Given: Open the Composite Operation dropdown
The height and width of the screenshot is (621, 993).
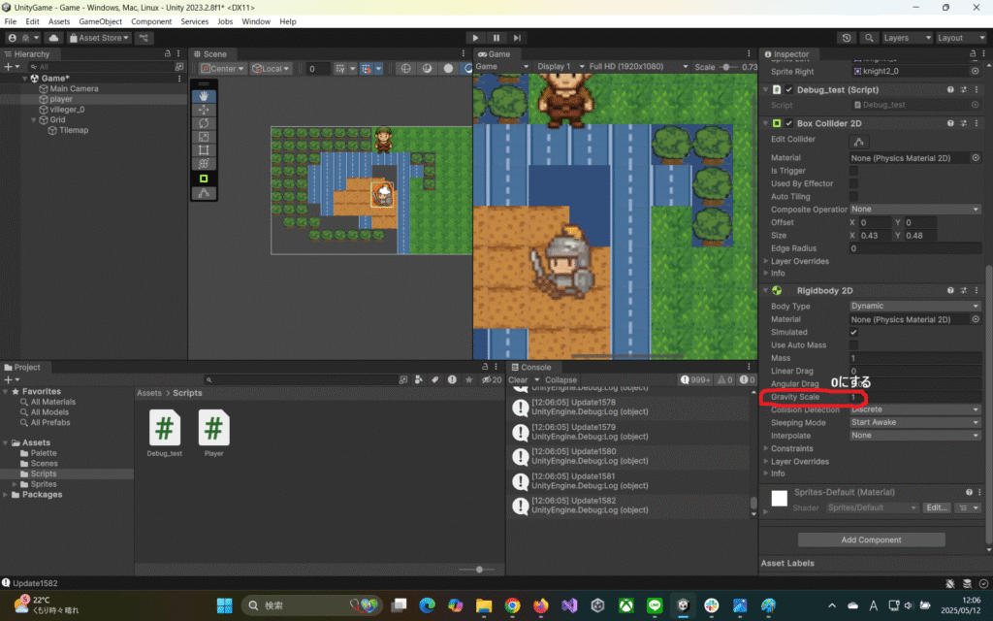Looking at the screenshot, I should point(915,210).
